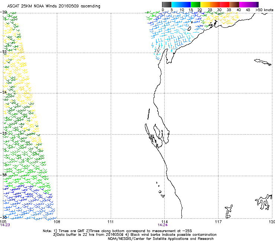Click the red 30-35 knots legend swatch
The image size is (275, 241).
224,4
